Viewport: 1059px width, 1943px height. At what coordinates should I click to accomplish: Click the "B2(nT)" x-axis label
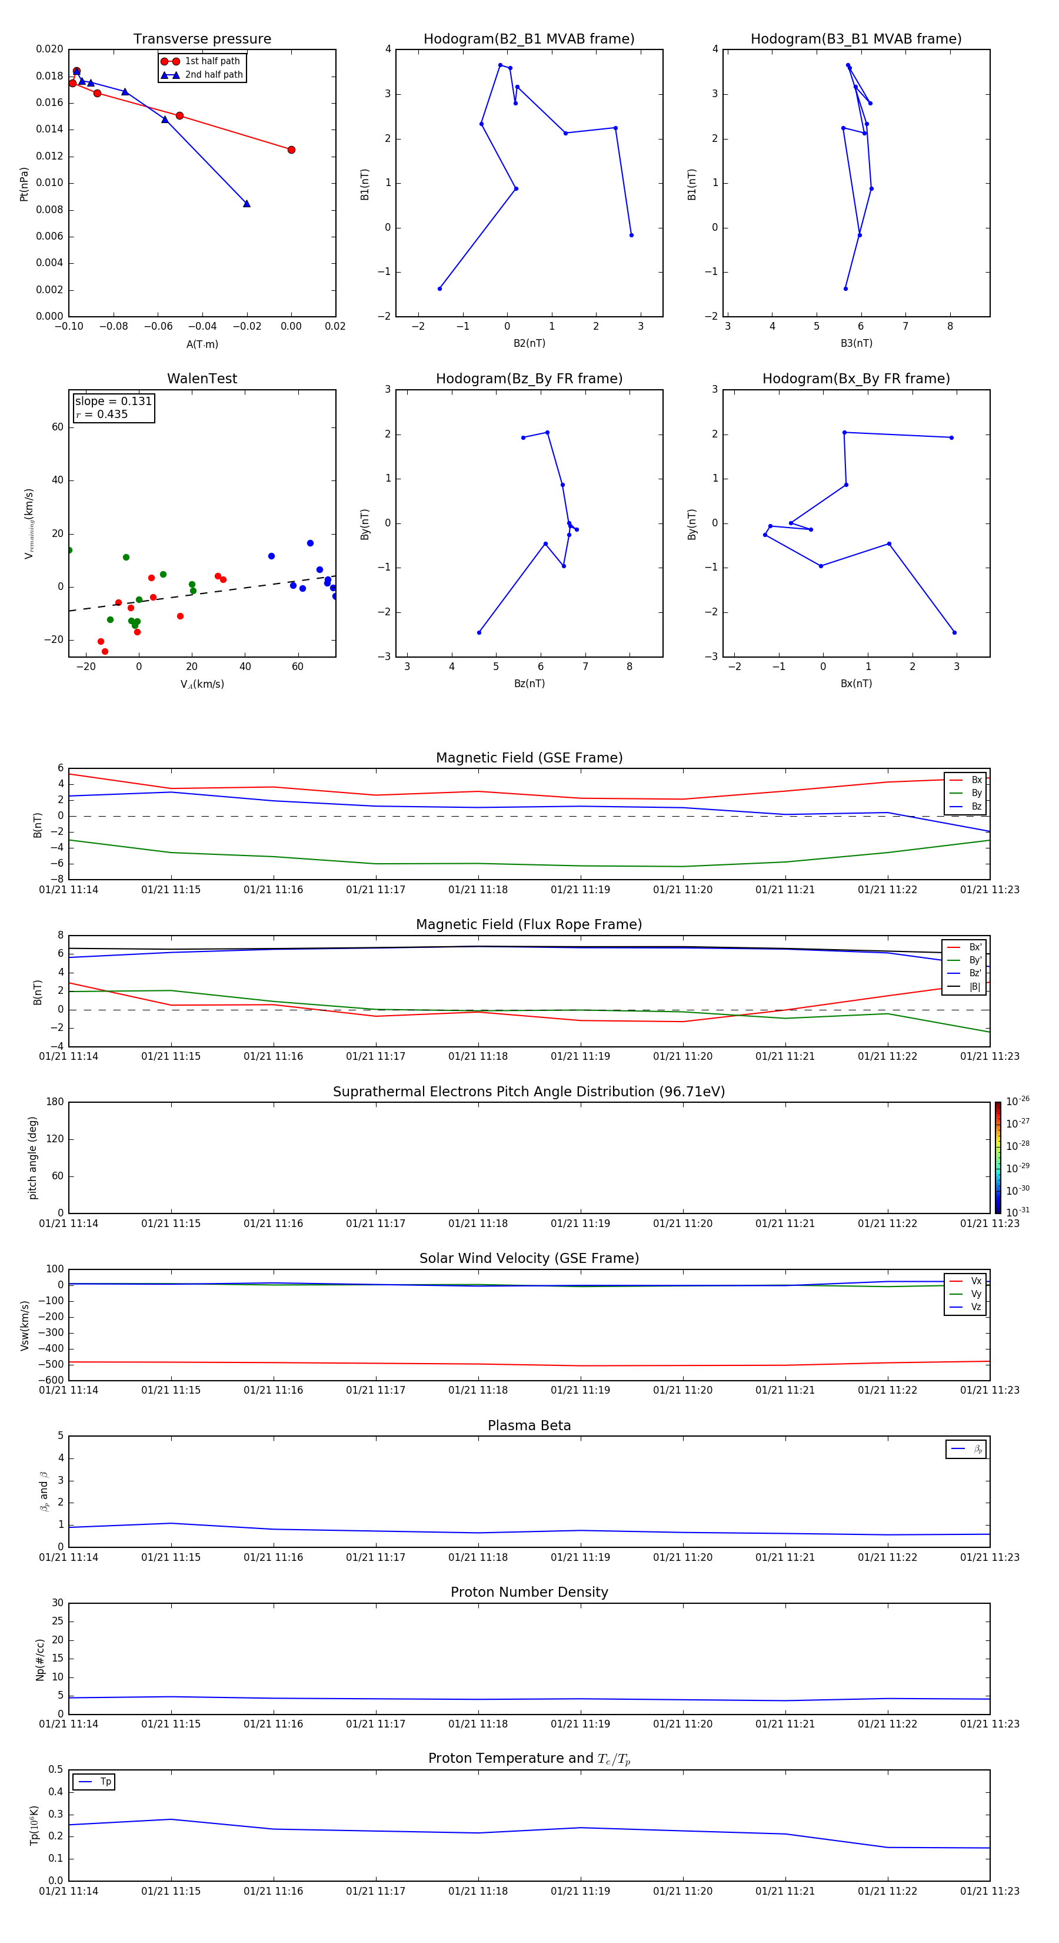(529, 343)
